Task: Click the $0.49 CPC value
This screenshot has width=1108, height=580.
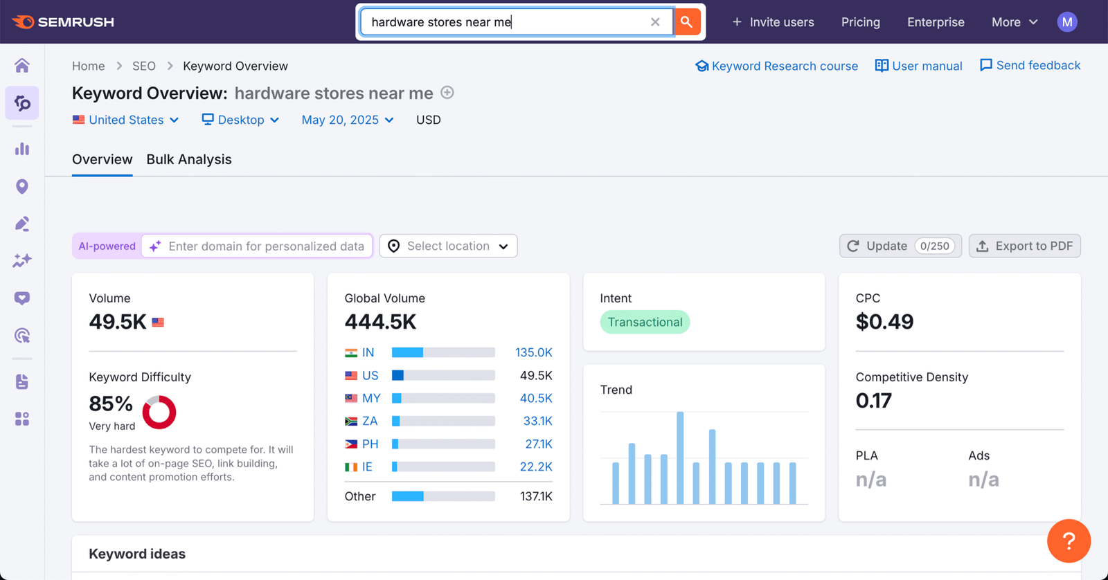Action: (x=884, y=322)
